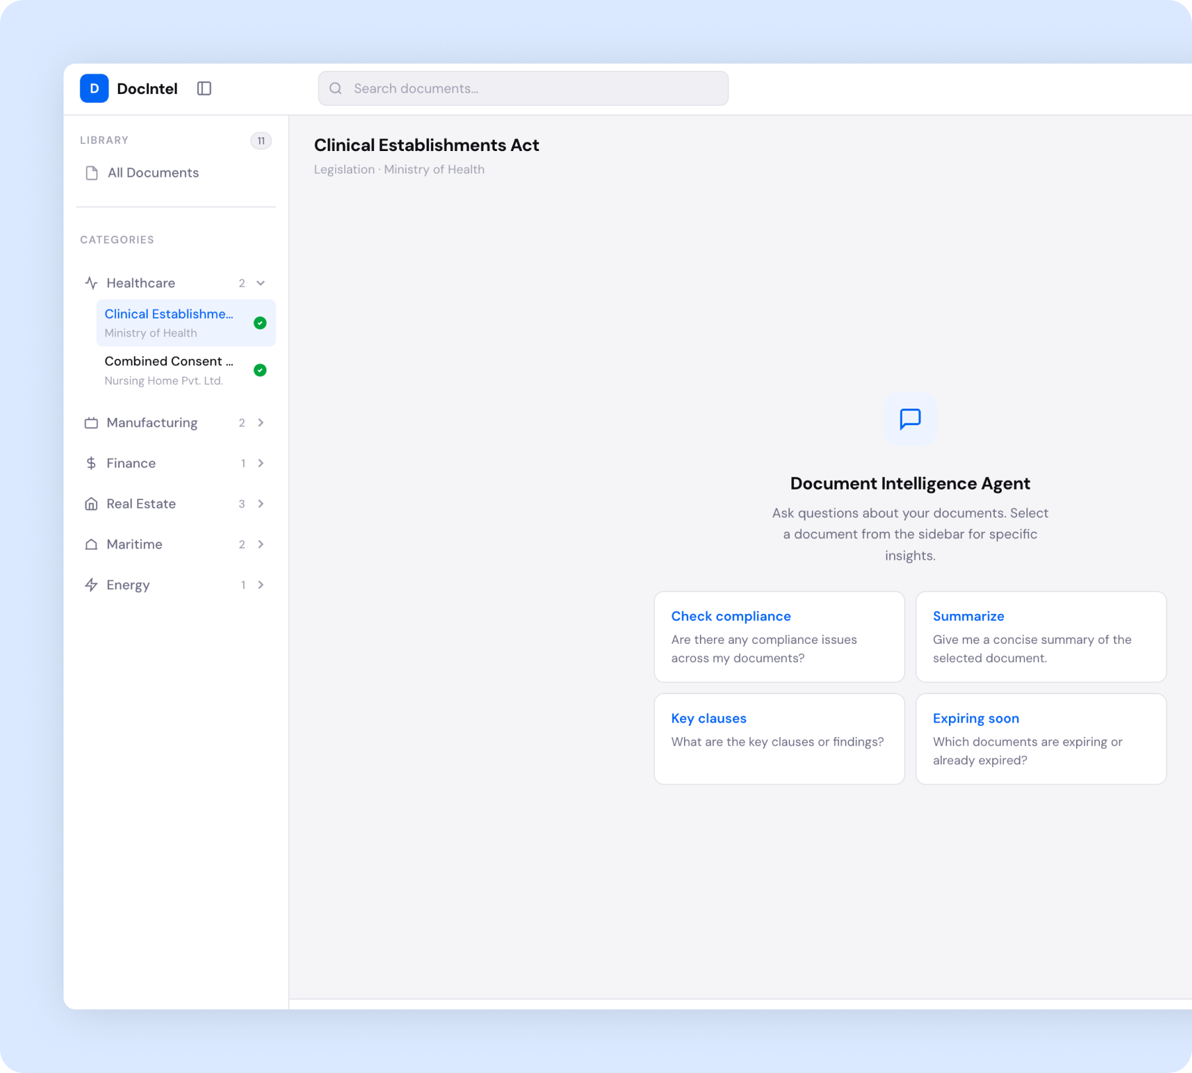Click the Expiring soon prompt card
The image size is (1192, 1073).
1041,739
